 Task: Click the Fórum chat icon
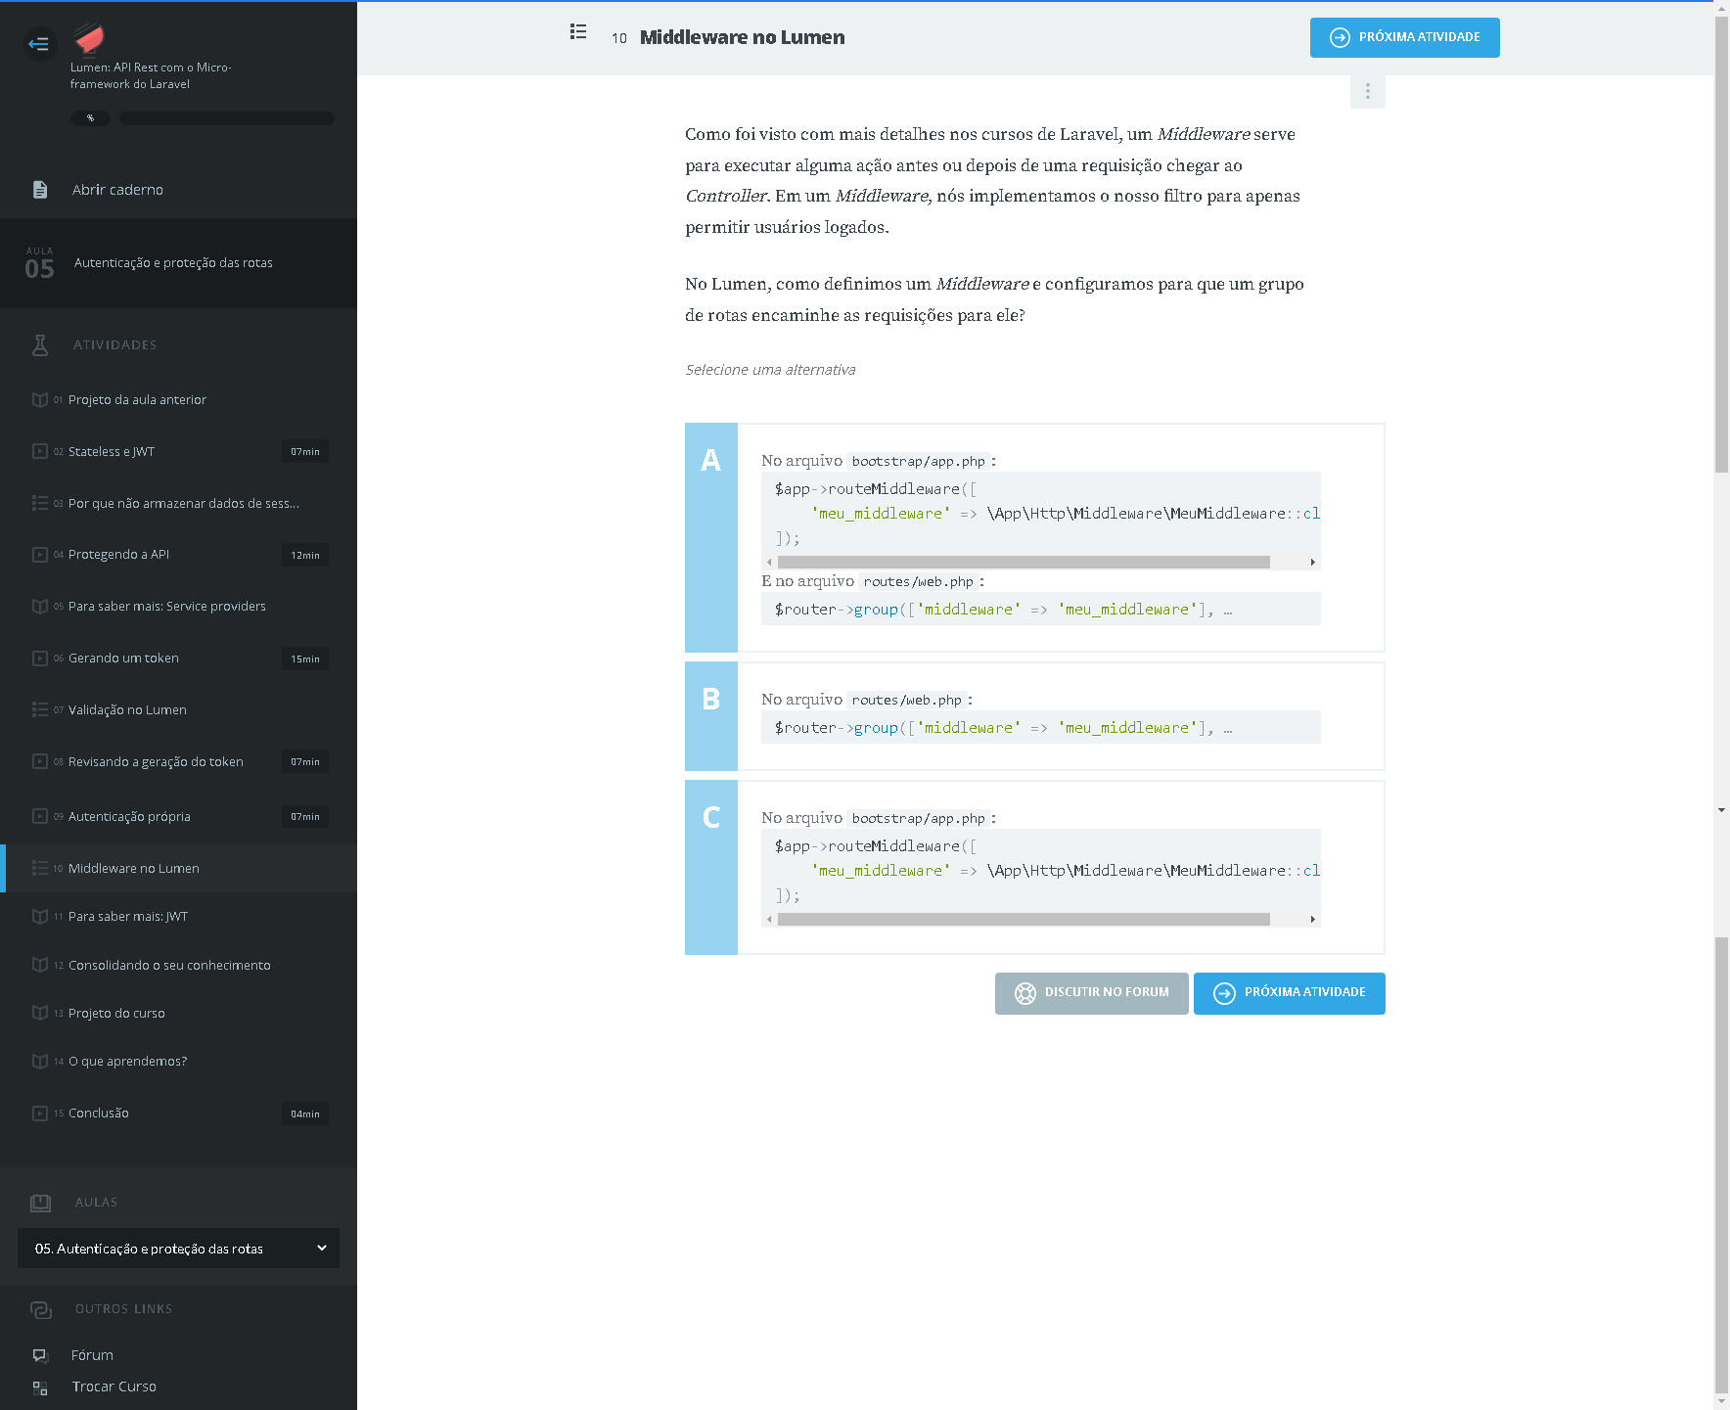pyautogui.click(x=40, y=1355)
